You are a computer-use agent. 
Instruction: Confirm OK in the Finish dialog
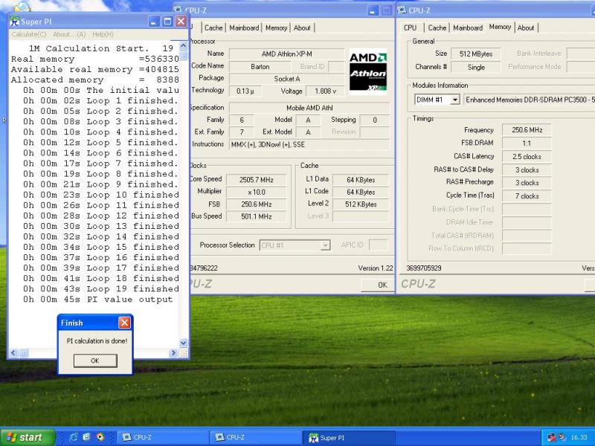95,361
